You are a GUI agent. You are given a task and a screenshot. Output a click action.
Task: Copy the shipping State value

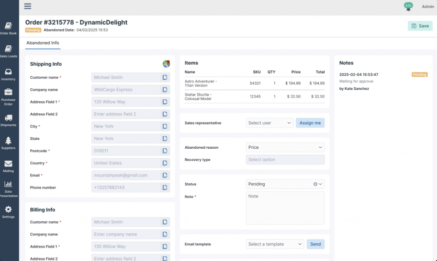click(x=165, y=138)
